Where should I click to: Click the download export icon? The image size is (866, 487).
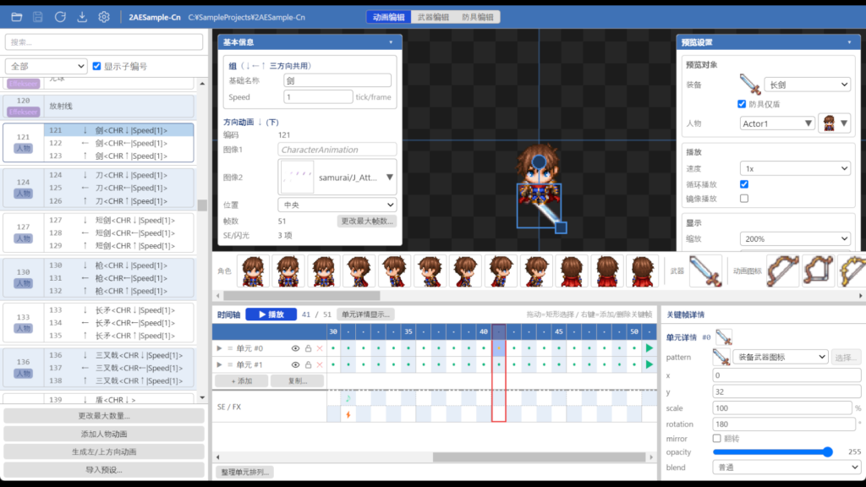[82, 17]
